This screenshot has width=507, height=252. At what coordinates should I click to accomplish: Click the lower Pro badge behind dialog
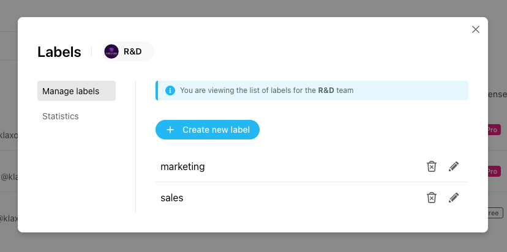[x=495, y=171]
